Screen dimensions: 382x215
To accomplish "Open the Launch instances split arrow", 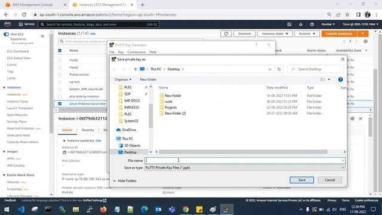I will tap(363, 33).
